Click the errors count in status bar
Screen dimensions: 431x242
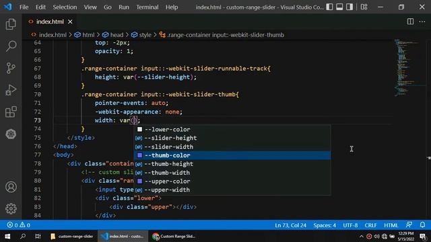(12, 225)
